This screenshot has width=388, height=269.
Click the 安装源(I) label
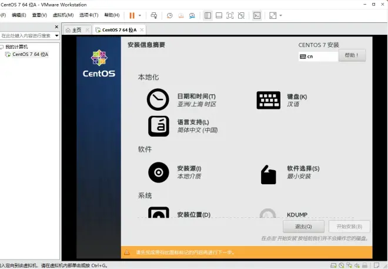(x=189, y=168)
